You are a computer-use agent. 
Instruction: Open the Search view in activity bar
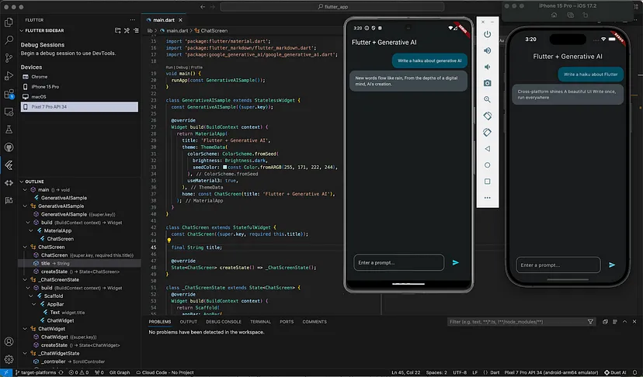[9, 40]
